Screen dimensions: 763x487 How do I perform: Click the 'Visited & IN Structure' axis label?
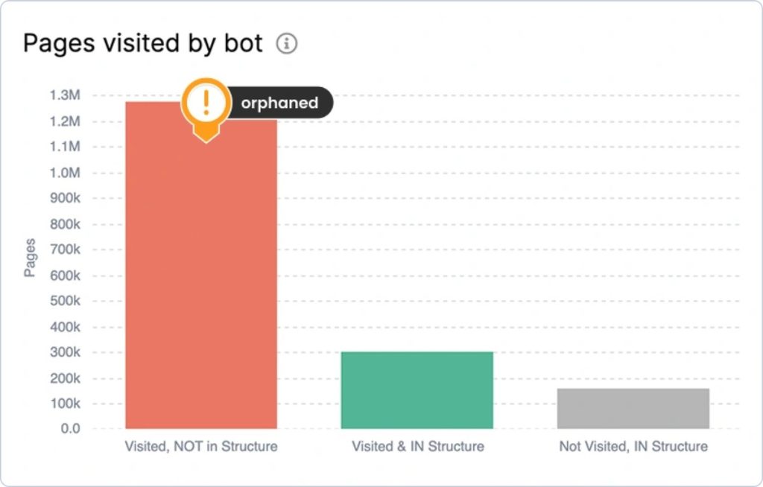[x=418, y=447]
